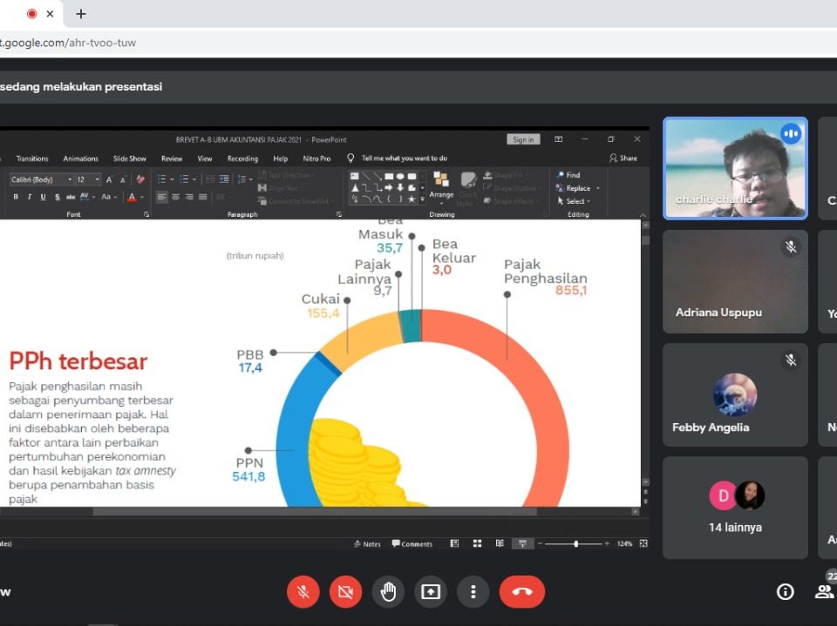Select charlie charlie video tile

coord(735,169)
